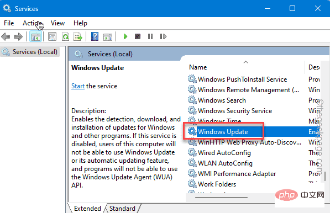This screenshot has width=330, height=213.
Task: Select Windows Security Service row
Action: coord(254,111)
